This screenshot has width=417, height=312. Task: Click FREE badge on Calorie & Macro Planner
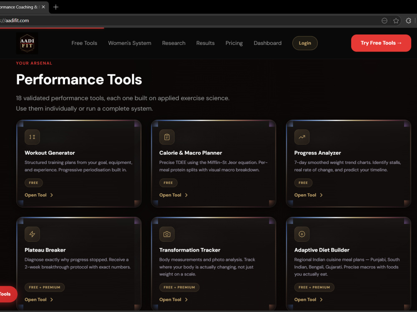(168, 183)
